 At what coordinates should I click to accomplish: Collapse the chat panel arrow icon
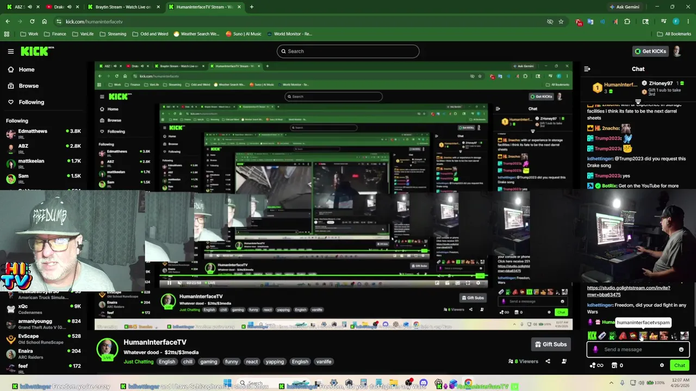tap(587, 69)
